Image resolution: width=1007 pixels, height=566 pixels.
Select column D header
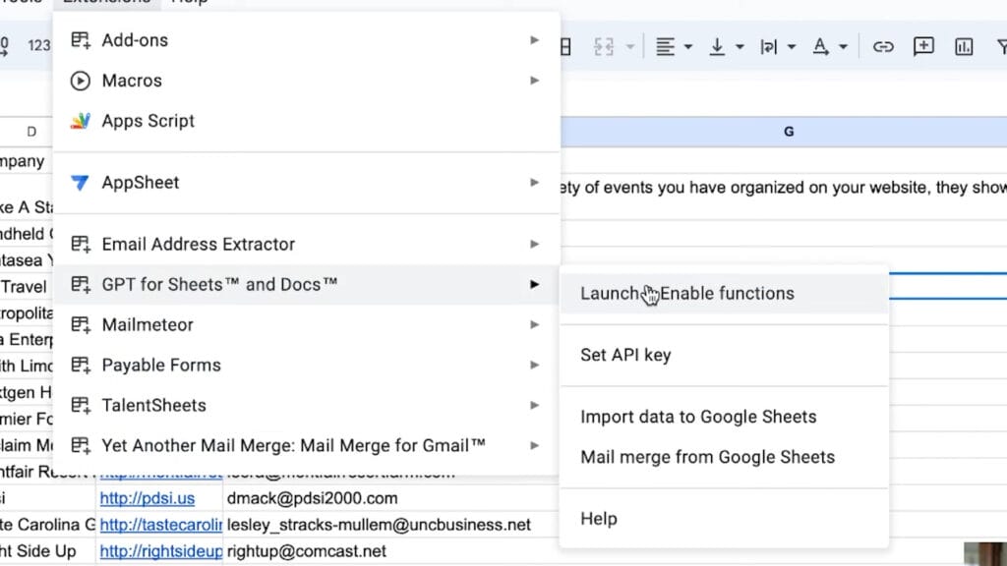(x=30, y=132)
